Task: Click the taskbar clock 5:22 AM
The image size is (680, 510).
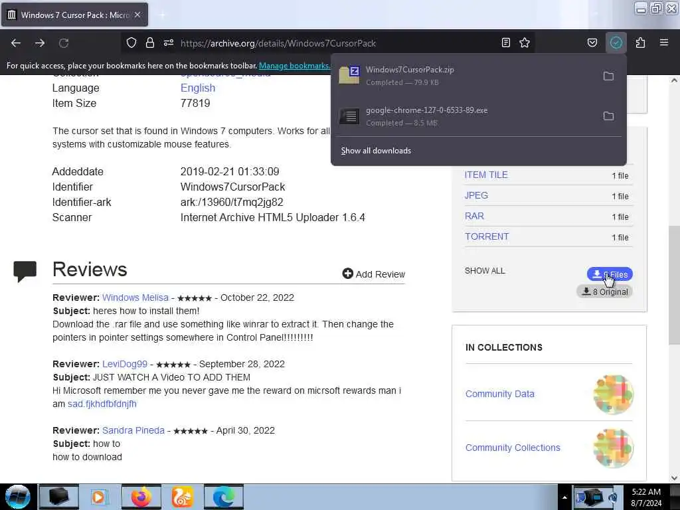Action: 646,497
